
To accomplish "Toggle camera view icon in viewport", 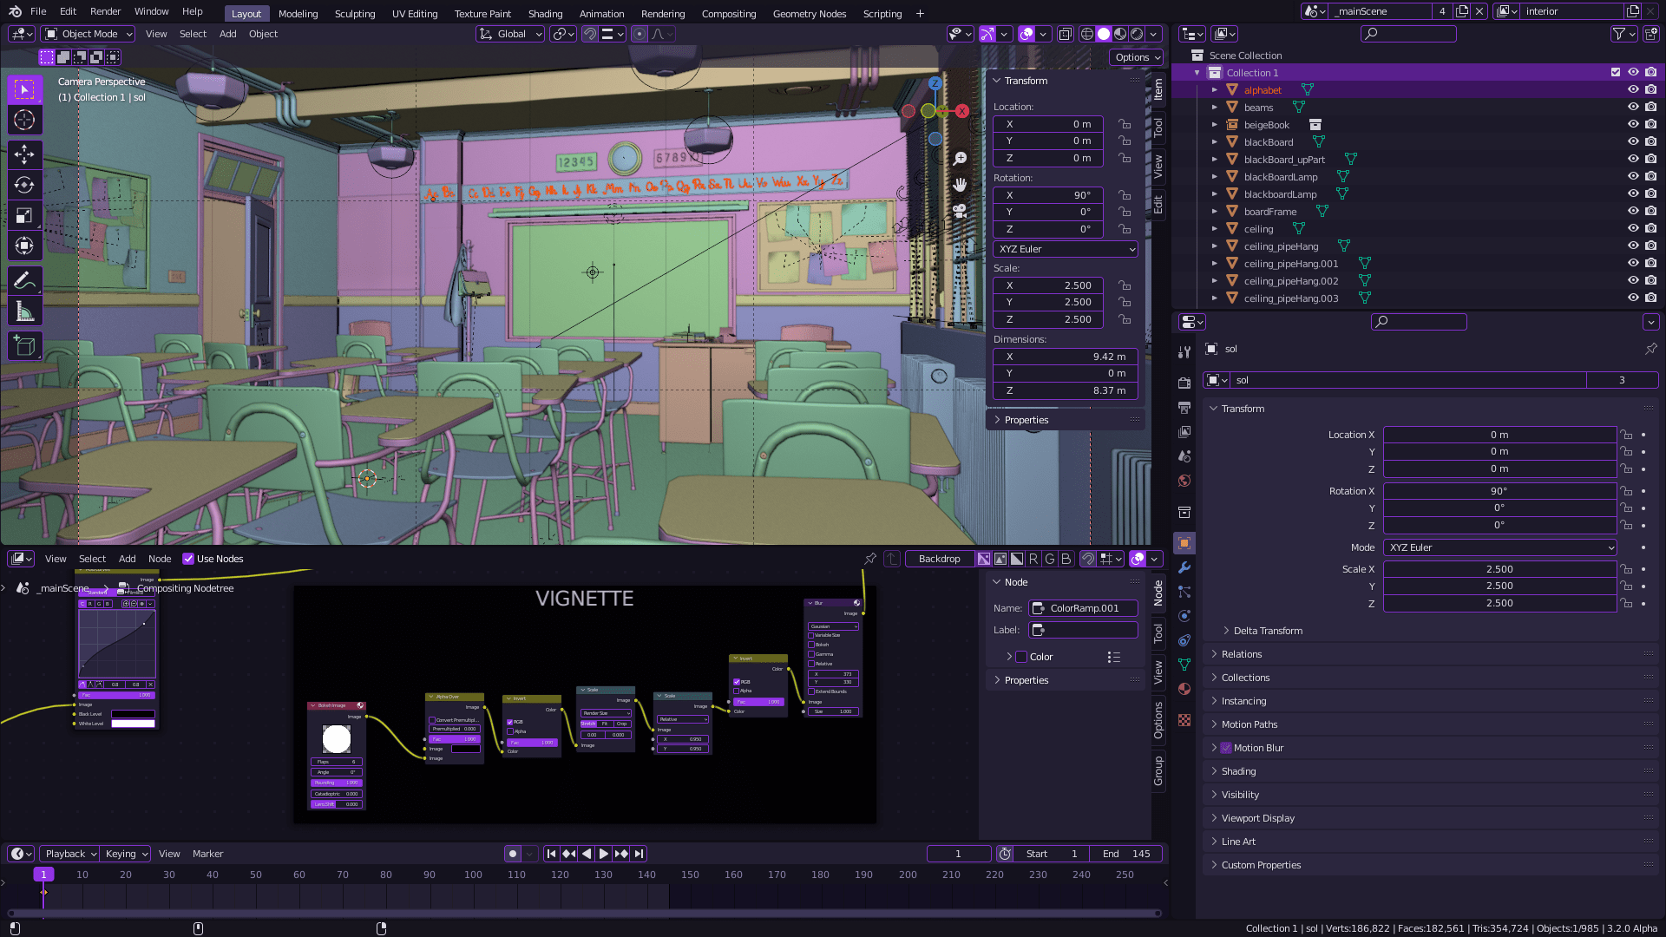I will pyautogui.click(x=960, y=211).
